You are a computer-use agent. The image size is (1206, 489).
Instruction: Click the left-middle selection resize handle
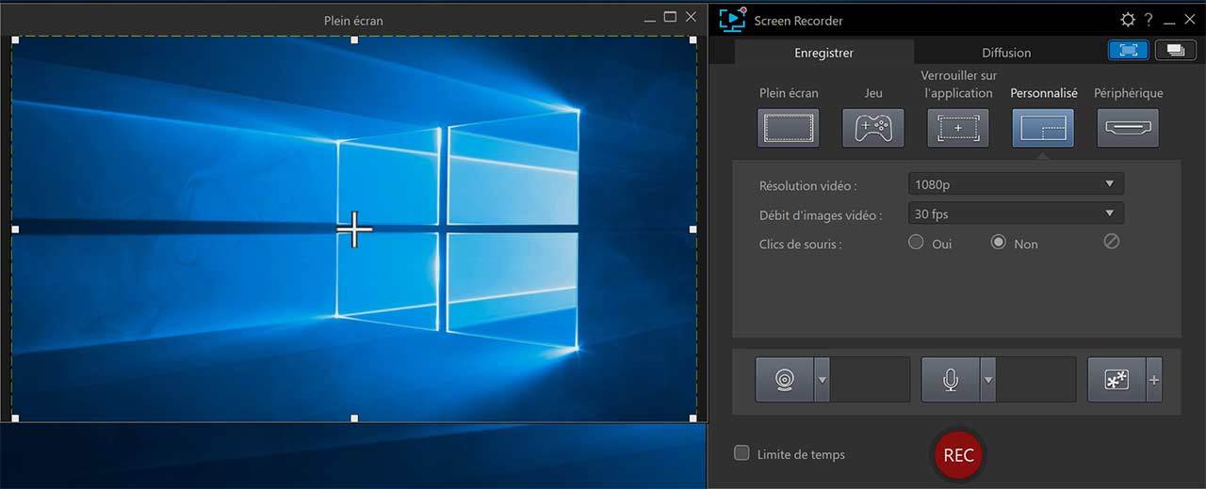15,229
